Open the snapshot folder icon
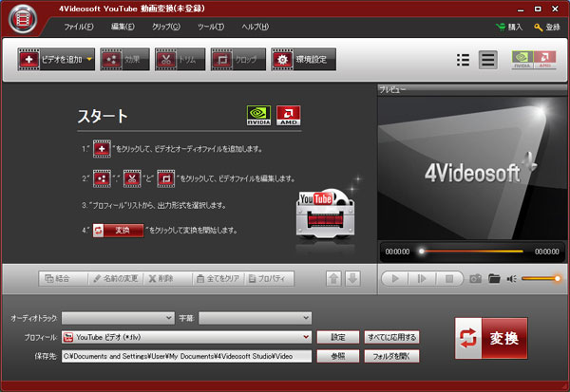 point(494,279)
